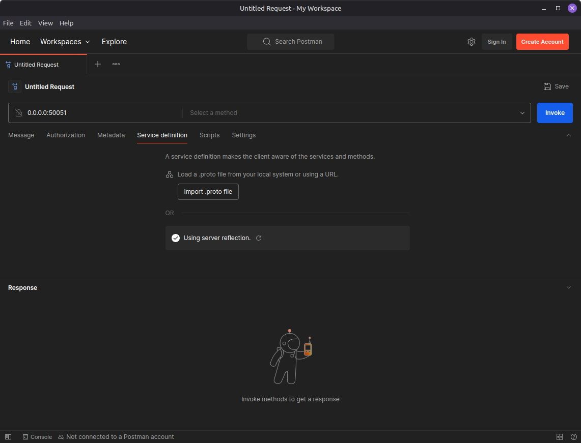Open the View menu
The image size is (581, 443).
pyautogui.click(x=45, y=23)
